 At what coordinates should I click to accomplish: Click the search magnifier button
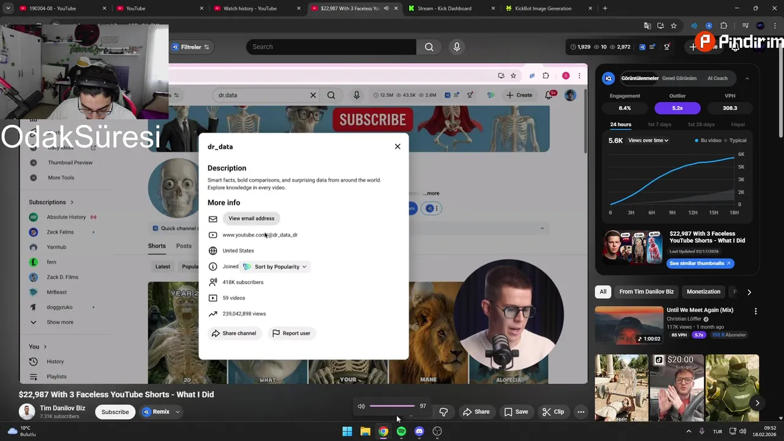[x=429, y=47]
